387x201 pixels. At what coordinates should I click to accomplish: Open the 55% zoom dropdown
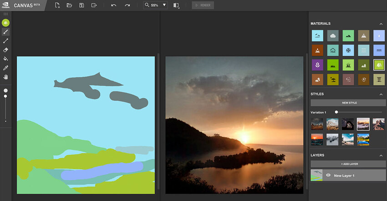coord(156,5)
